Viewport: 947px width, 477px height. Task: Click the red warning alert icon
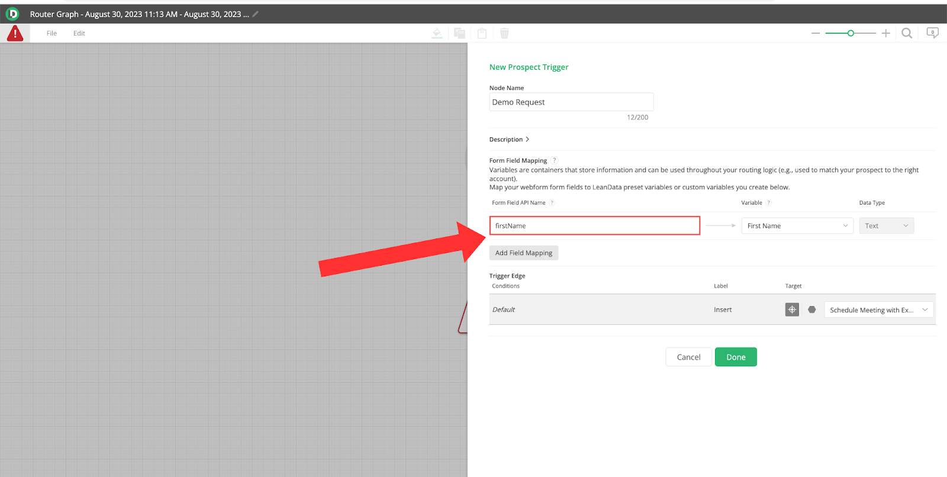coord(15,33)
